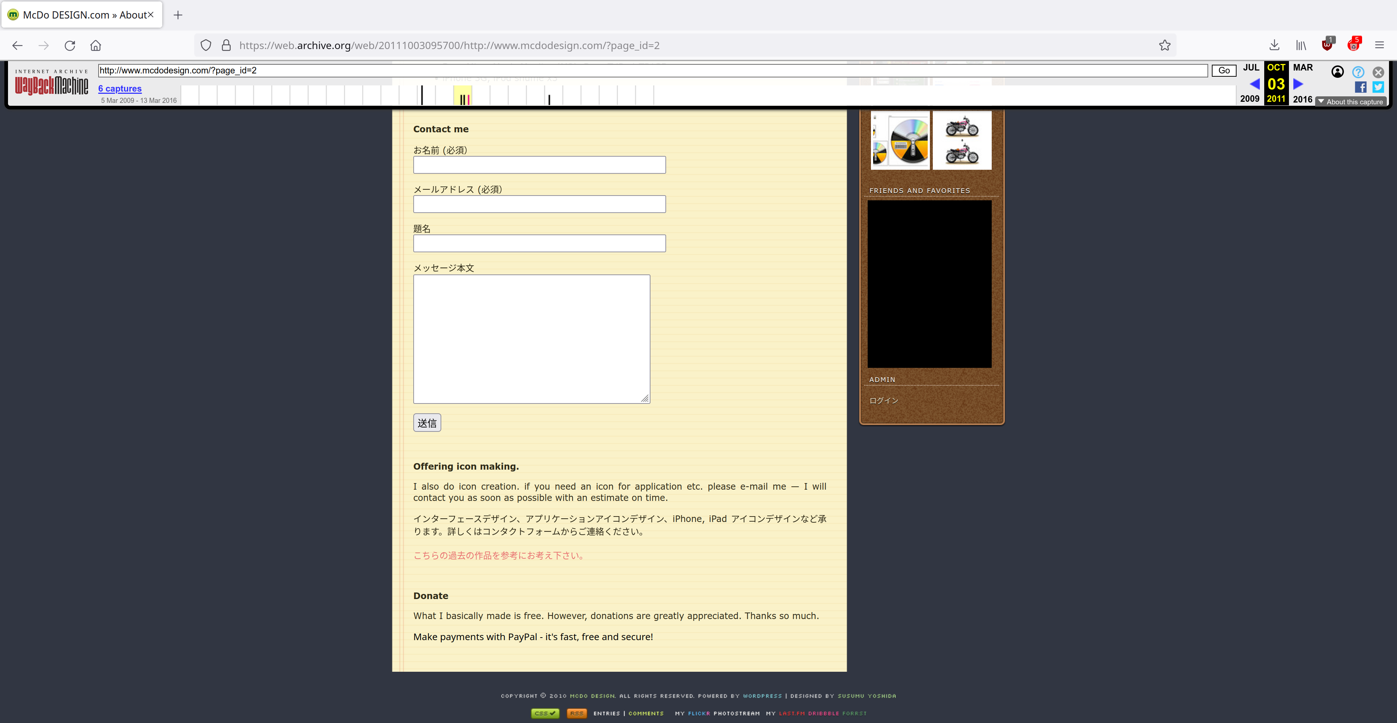The image size is (1397, 723).
Task: Focus the お名前 name input field
Action: coord(539,165)
